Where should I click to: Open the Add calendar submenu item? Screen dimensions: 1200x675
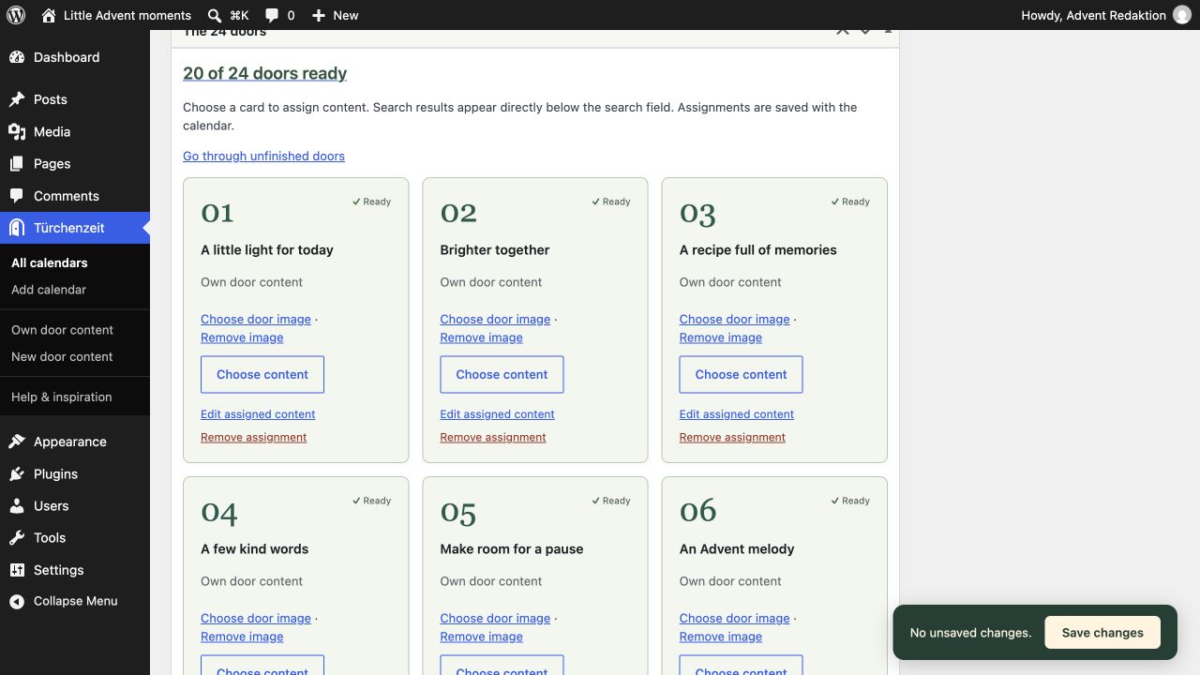pyautogui.click(x=49, y=290)
